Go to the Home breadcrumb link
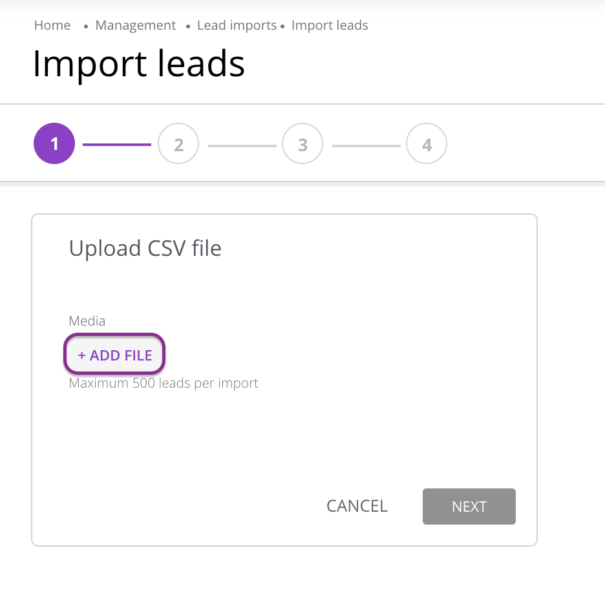This screenshot has width=605, height=606. 52,26
